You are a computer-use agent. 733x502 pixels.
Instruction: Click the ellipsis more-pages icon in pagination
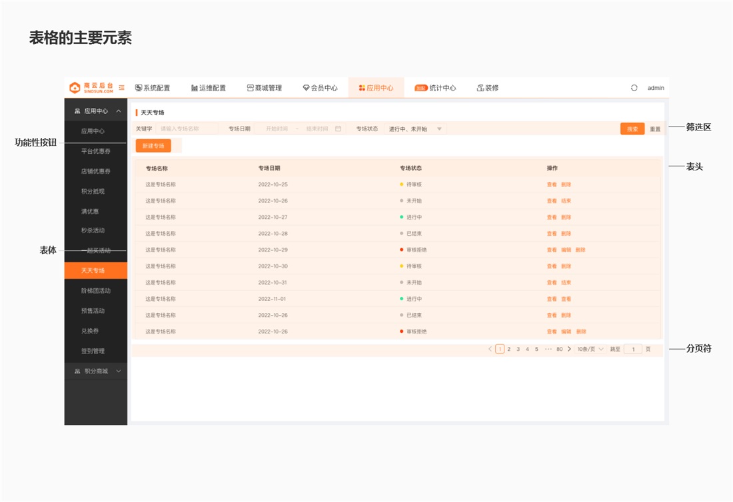click(x=548, y=349)
